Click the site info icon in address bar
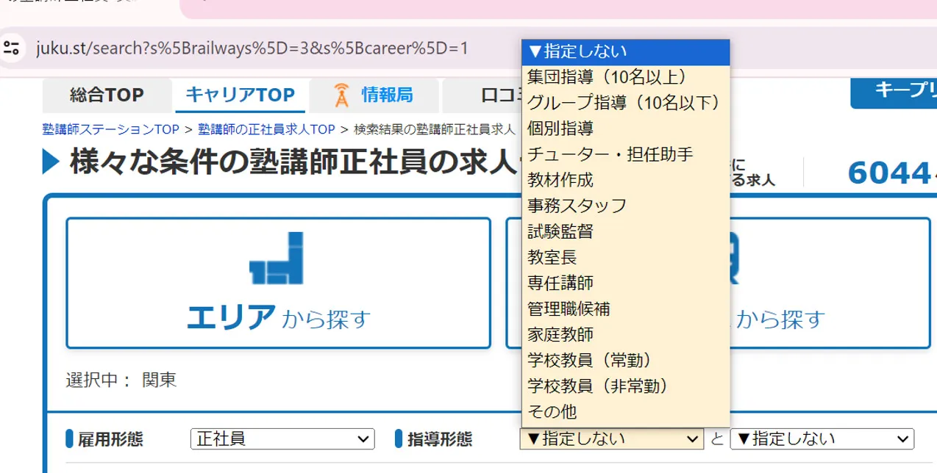This screenshot has width=937, height=473. [12, 48]
